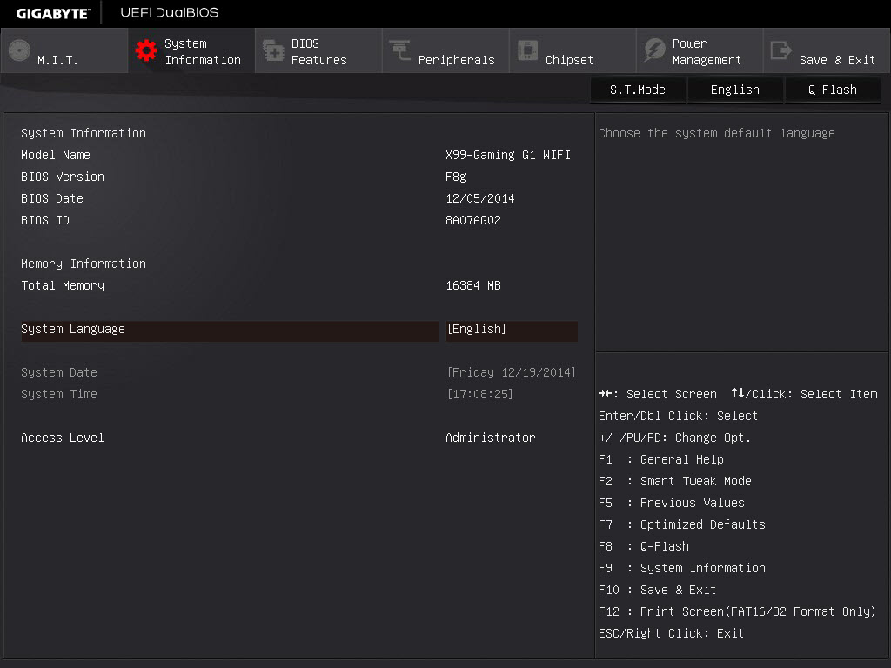This screenshot has width=891, height=668.
Task: Click the Save & Exit door icon
Action: point(780,50)
